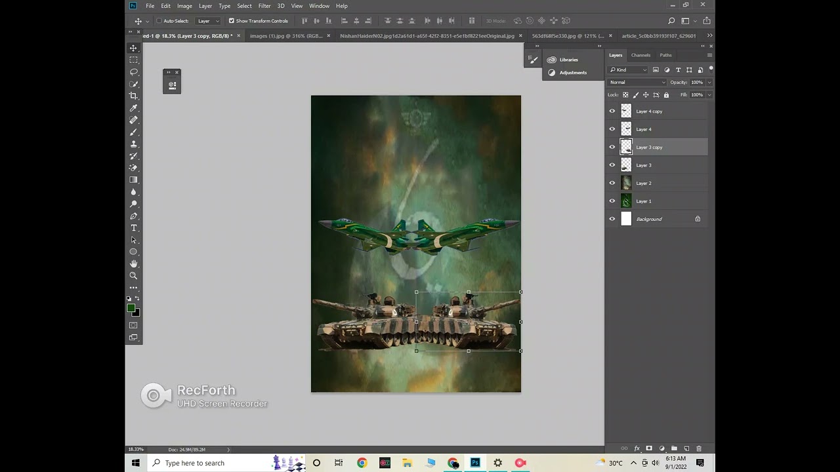This screenshot has width=840, height=472.
Task: Switch to the Channels tab
Action: (x=640, y=55)
